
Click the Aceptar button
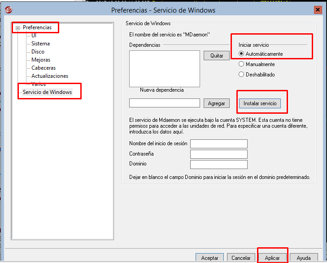coord(209,258)
